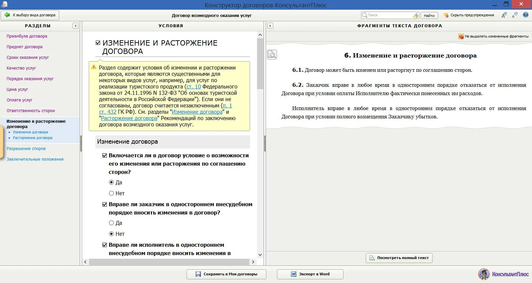Click conditions panel scroll down arrow
This screenshot has height=283, width=532.
[x=260, y=255]
